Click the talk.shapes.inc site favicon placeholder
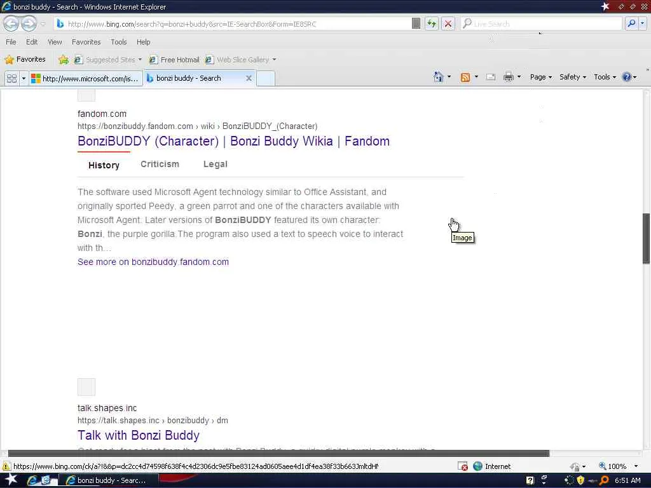 click(86, 387)
